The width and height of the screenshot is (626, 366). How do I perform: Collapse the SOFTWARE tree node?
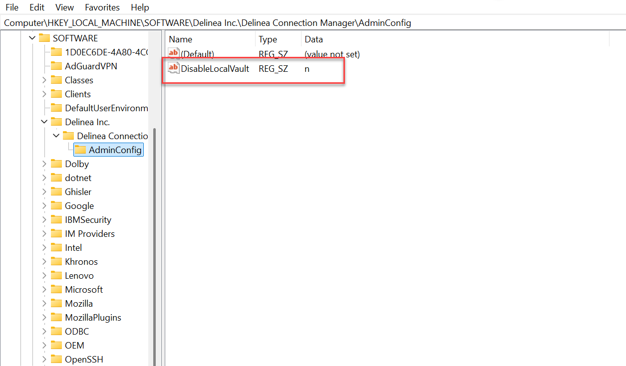click(x=32, y=38)
